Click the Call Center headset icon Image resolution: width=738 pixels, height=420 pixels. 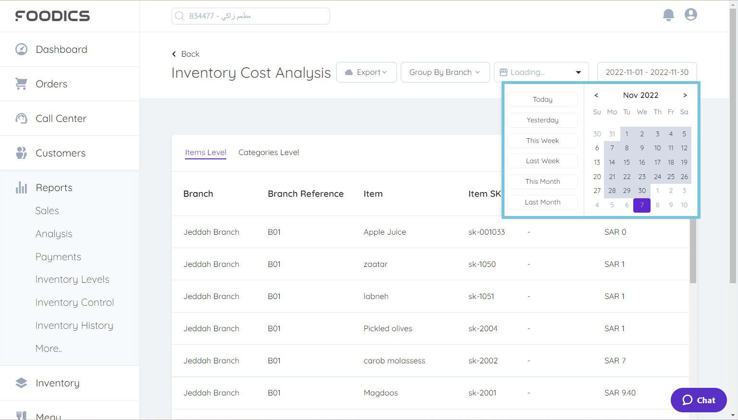(x=21, y=119)
